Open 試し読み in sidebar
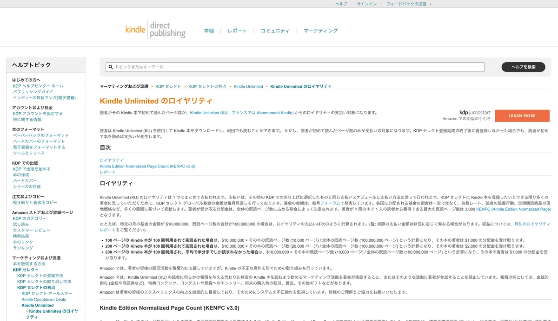 [x=21, y=225]
